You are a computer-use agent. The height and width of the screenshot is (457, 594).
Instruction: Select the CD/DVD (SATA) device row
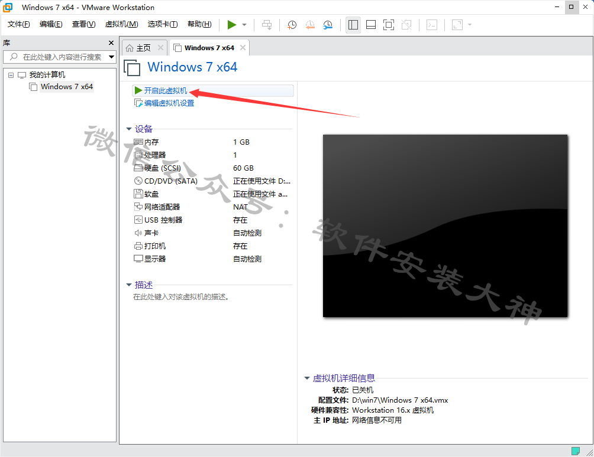(212, 181)
